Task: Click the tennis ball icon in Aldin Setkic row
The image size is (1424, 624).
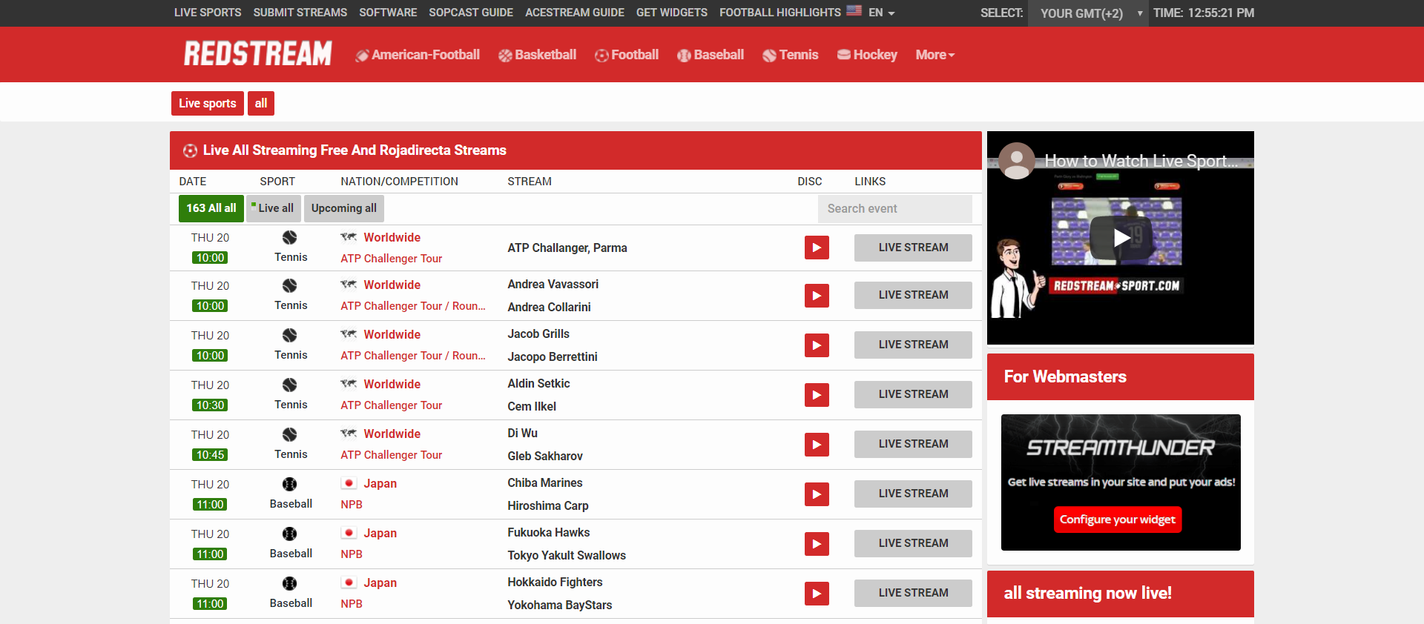Action: click(289, 385)
